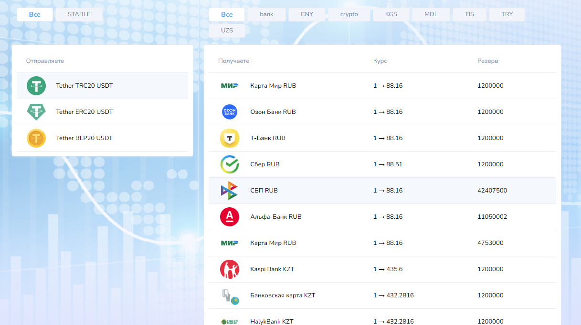The width and height of the screenshot is (581, 325).
Task: Filter receive list by TRY
Action: click(507, 14)
